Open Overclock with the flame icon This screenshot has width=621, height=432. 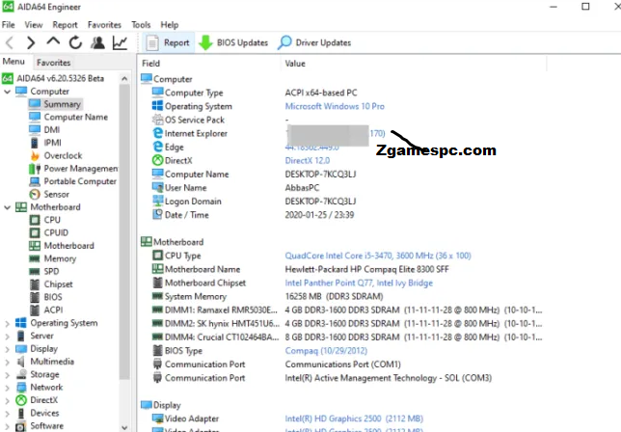pos(35,155)
